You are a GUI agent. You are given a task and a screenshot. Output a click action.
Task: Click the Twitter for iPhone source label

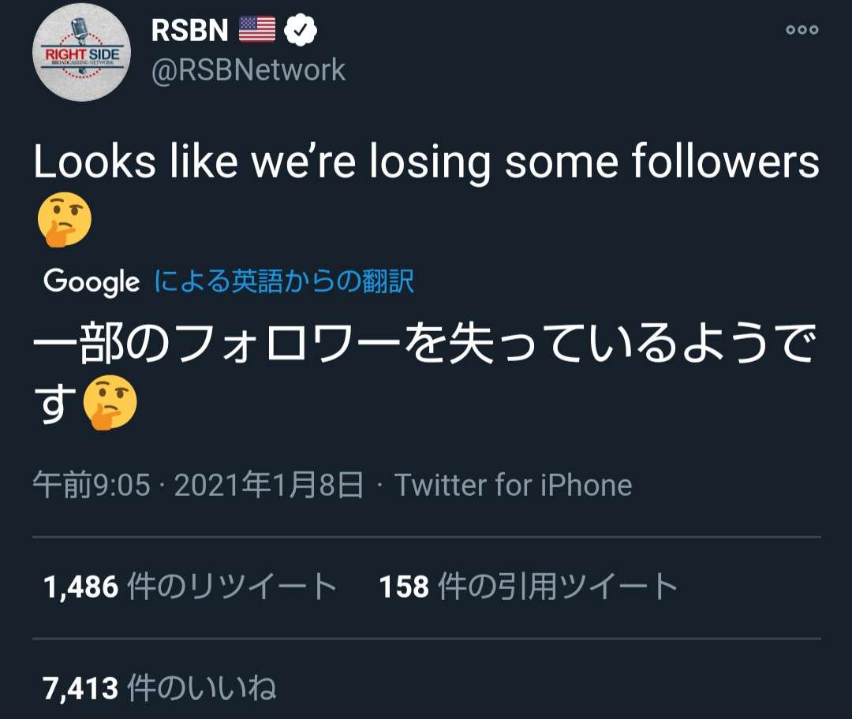513,485
